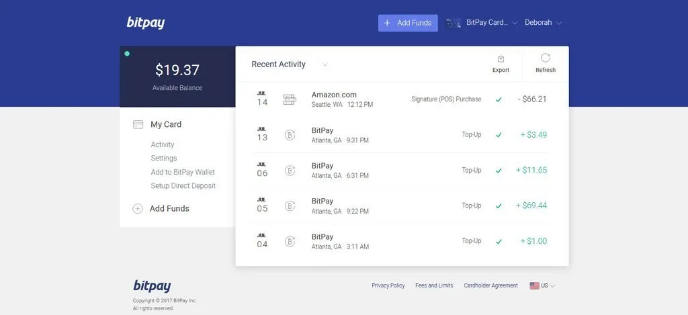Open the Cardholder Agreement link
The height and width of the screenshot is (315, 688).
[x=490, y=285]
